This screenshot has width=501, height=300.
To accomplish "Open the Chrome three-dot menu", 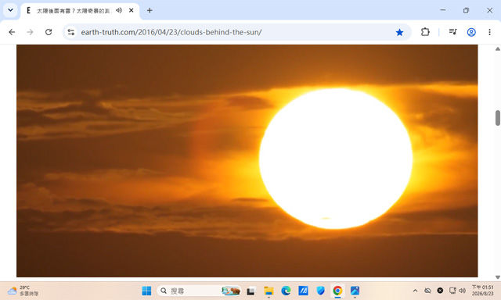I will (x=489, y=32).
